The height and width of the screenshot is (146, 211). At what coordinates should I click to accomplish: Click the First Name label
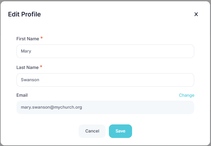[x=28, y=39]
